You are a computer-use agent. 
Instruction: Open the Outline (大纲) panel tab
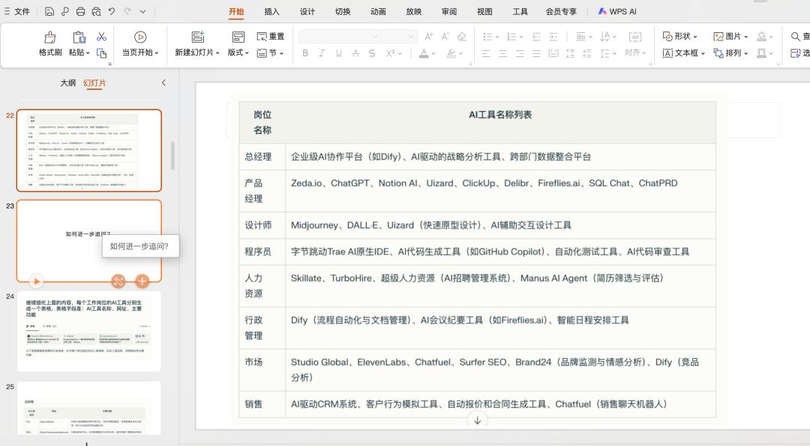click(67, 83)
